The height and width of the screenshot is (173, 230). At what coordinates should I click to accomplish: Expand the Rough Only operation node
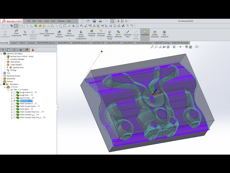(x=12, y=95)
